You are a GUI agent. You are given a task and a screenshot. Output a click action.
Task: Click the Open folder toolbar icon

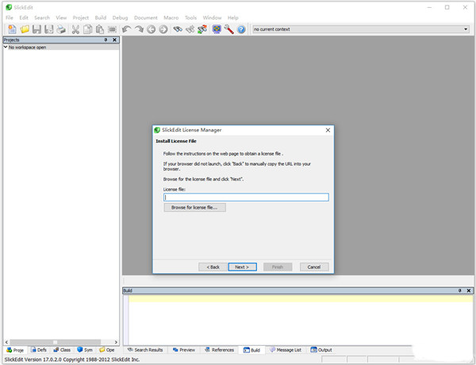(25, 29)
